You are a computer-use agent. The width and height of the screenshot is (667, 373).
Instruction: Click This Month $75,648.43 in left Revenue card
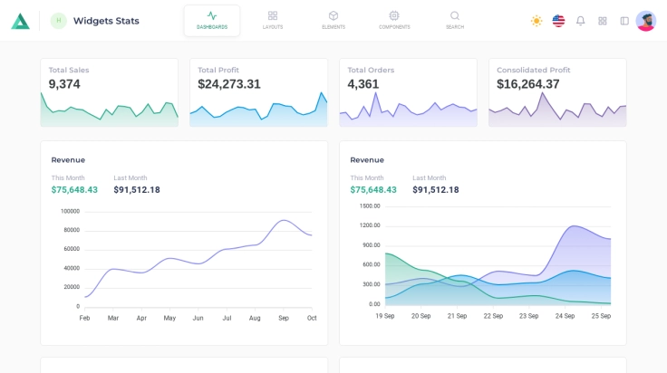(74, 190)
